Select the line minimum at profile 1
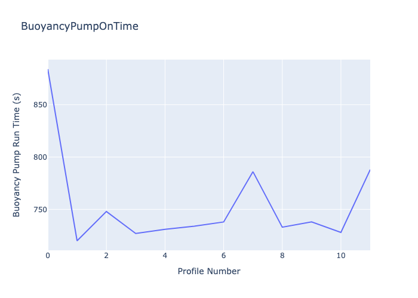 (77, 241)
